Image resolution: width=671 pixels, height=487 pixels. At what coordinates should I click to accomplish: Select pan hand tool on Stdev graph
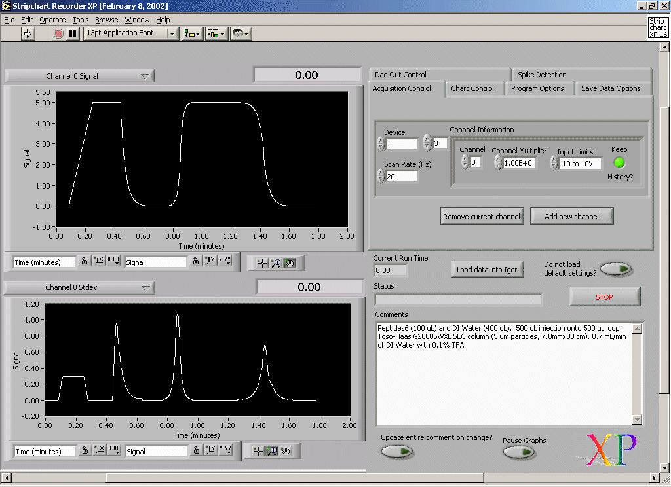pos(286,451)
